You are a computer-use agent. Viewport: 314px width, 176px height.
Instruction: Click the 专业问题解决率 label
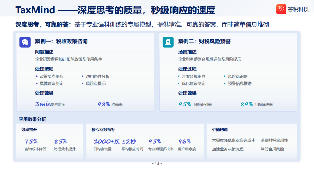click(161, 149)
